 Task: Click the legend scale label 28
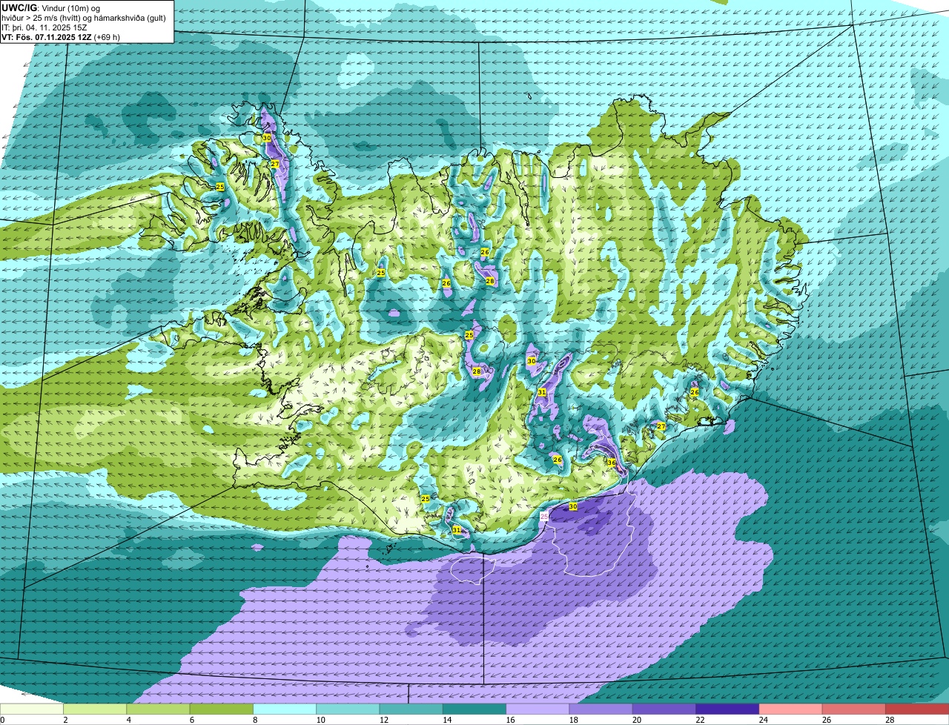click(888, 720)
